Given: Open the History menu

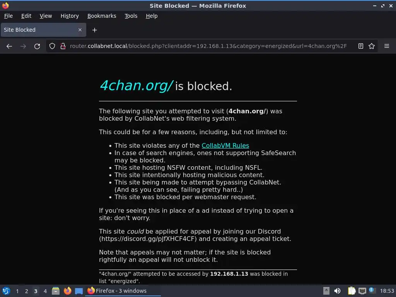Looking at the screenshot, I should [x=70, y=16].
